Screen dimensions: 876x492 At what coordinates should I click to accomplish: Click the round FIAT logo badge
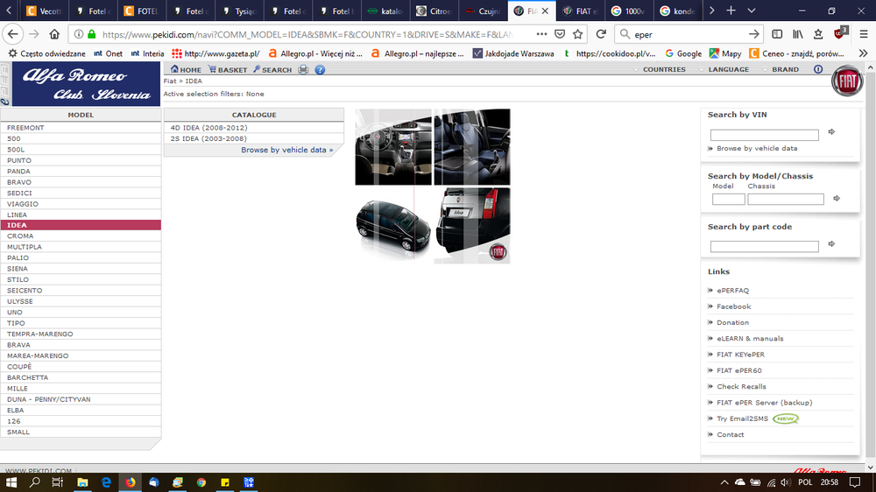pos(847,81)
